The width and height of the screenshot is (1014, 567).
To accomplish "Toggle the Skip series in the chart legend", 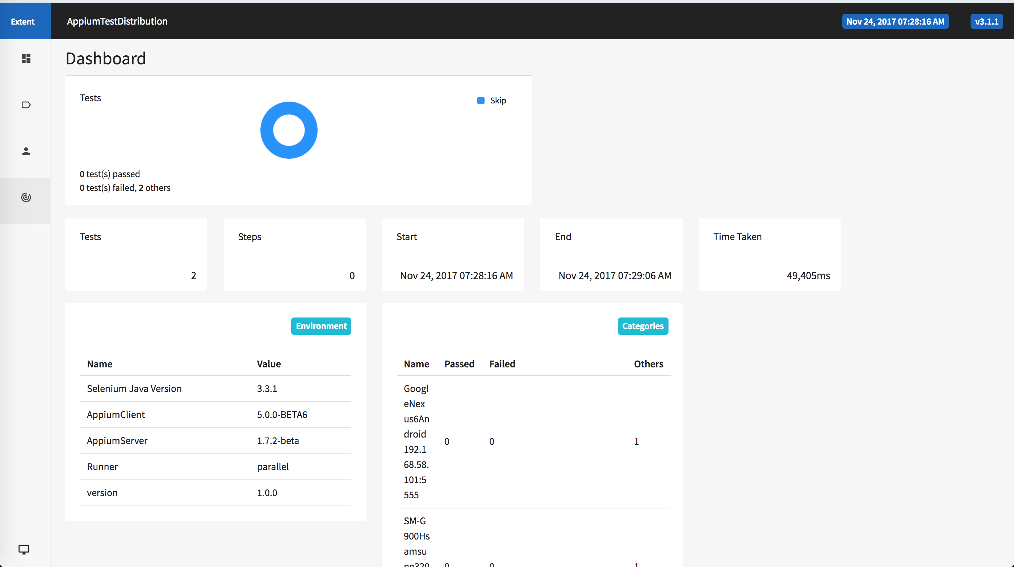I will click(x=491, y=100).
